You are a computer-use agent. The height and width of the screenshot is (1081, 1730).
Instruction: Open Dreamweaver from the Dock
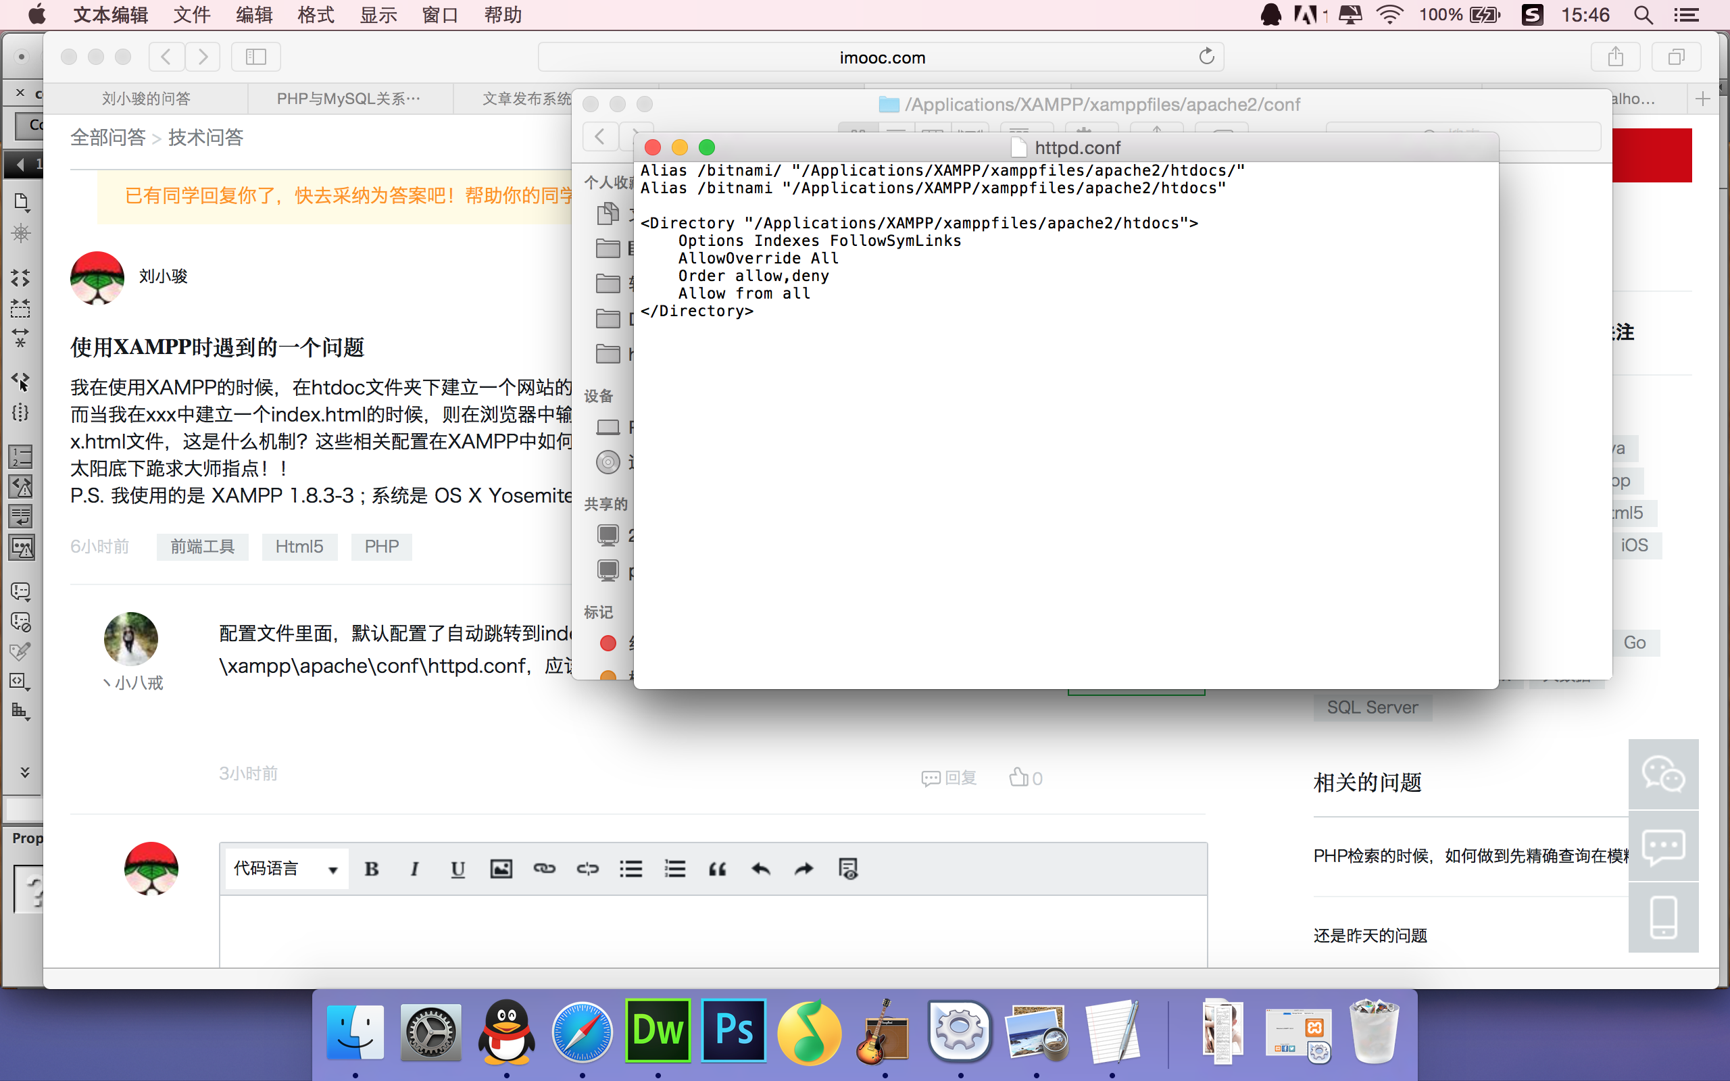pyautogui.click(x=658, y=1031)
